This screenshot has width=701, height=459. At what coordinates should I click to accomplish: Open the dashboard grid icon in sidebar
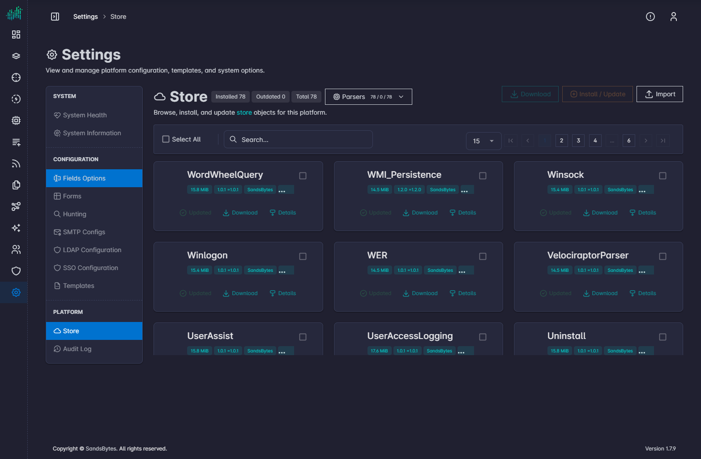[16, 34]
